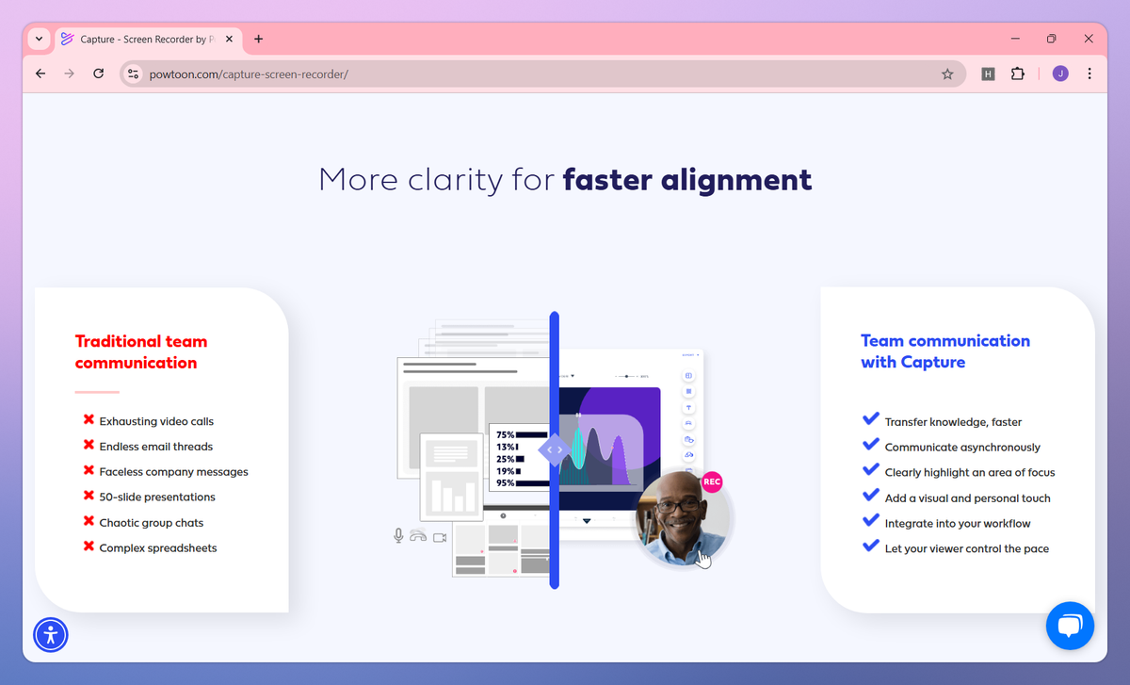Open the H extension icon
The height and width of the screenshot is (685, 1130).
pos(988,73)
